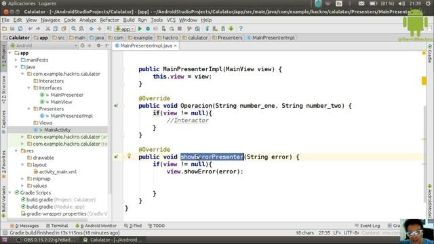This screenshot has height=244, width=434.
Task: Open the VCS menu
Action: pos(171,20)
